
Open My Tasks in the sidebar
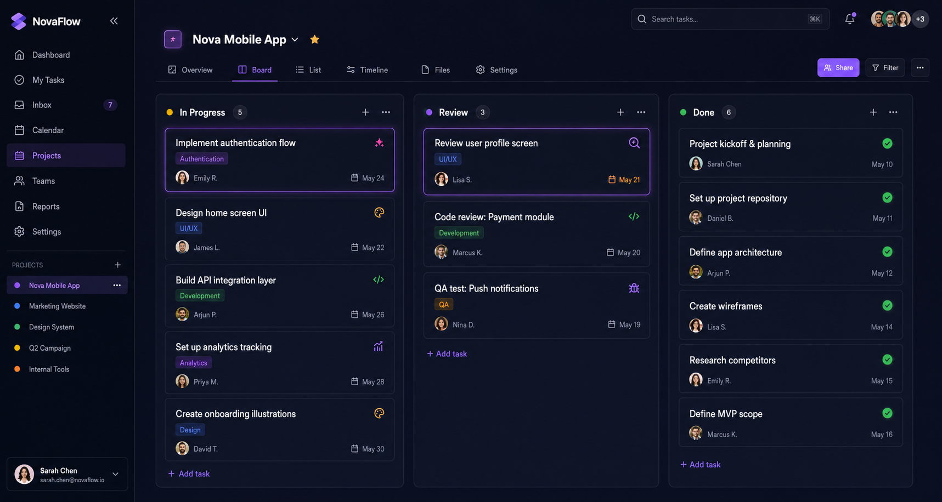pos(66,80)
